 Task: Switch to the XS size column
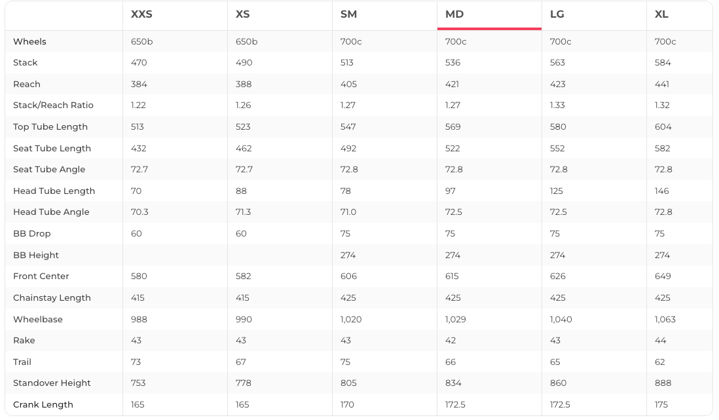243,14
